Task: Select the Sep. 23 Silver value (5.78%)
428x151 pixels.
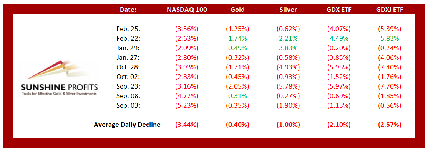Action: pyautogui.click(x=288, y=86)
